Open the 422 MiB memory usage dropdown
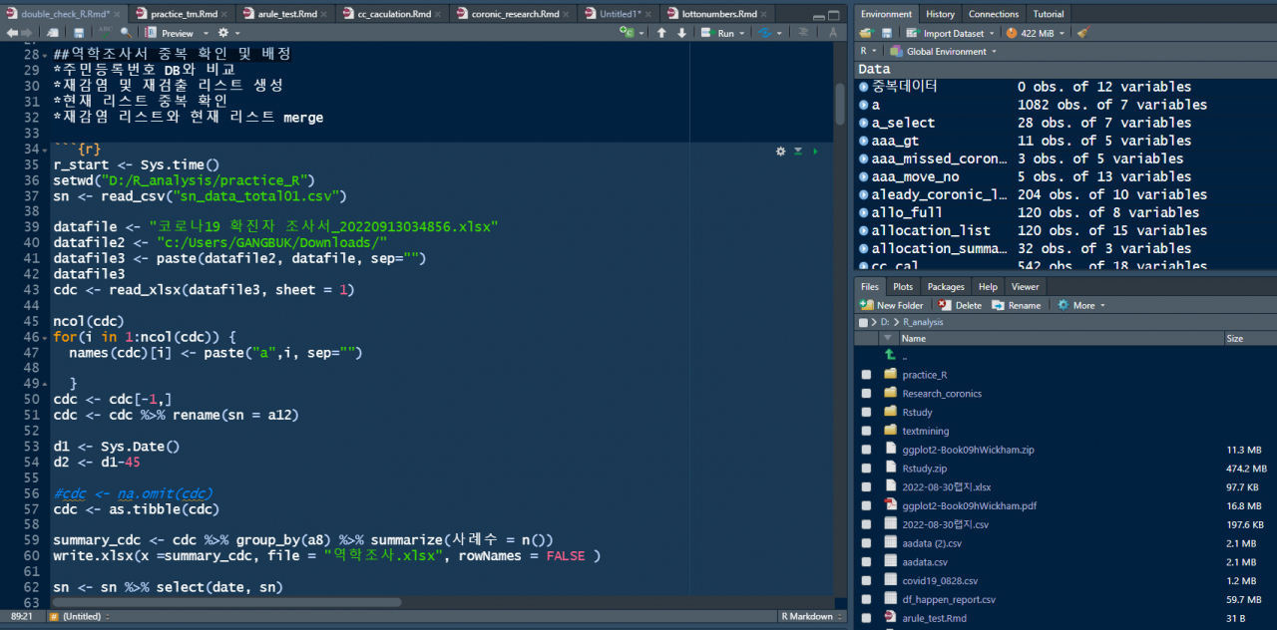The width and height of the screenshot is (1277, 630). click(x=1035, y=33)
